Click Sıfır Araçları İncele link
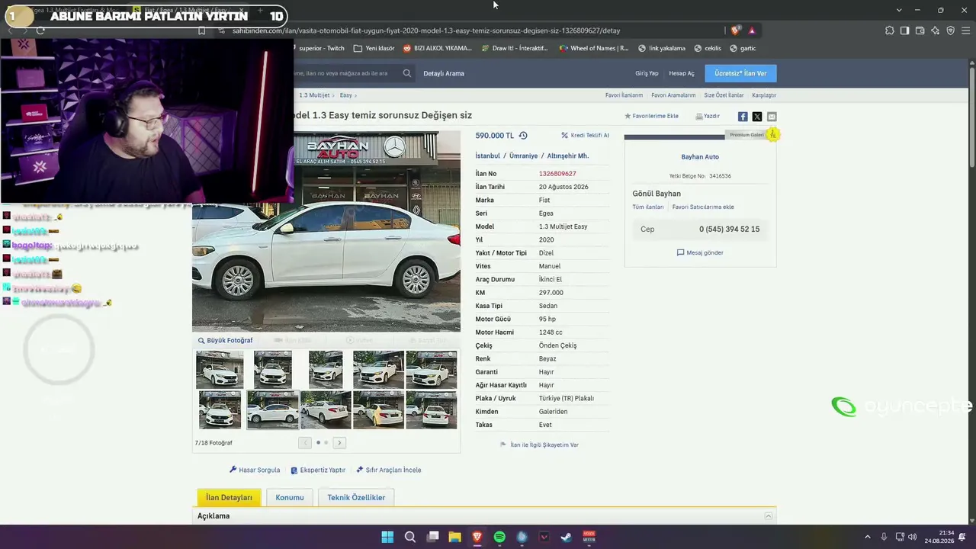This screenshot has width=976, height=549. (x=389, y=470)
